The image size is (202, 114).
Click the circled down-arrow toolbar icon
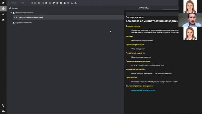[35, 3]
